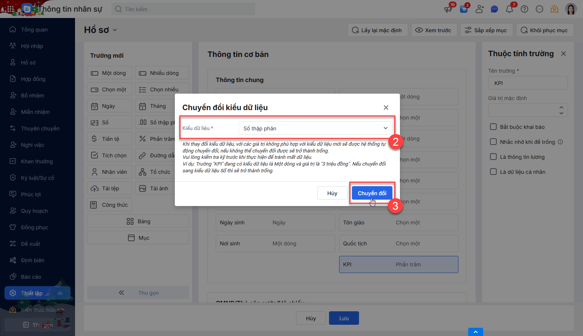Add a Mục section element
The height and width of the screenshot is (336, 583).
tap(138, 238)
